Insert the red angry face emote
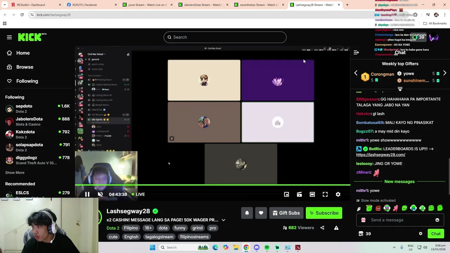450x253 pixels. click(378, 208)
